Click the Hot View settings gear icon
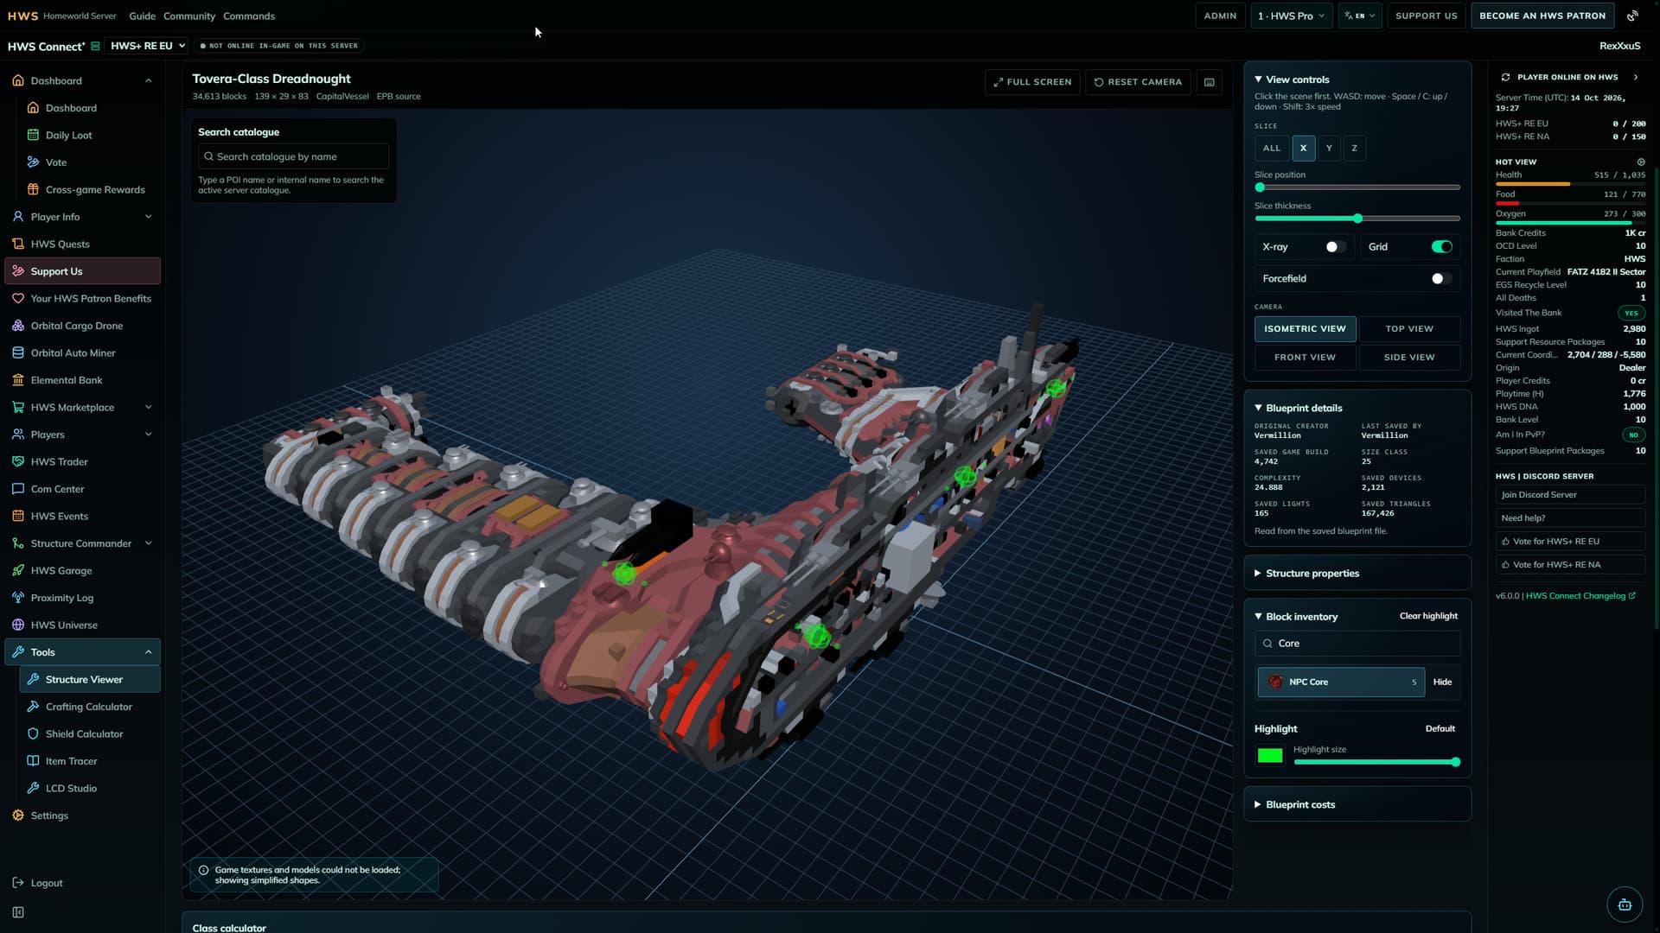1660x933 pixels. [1641, 162]
